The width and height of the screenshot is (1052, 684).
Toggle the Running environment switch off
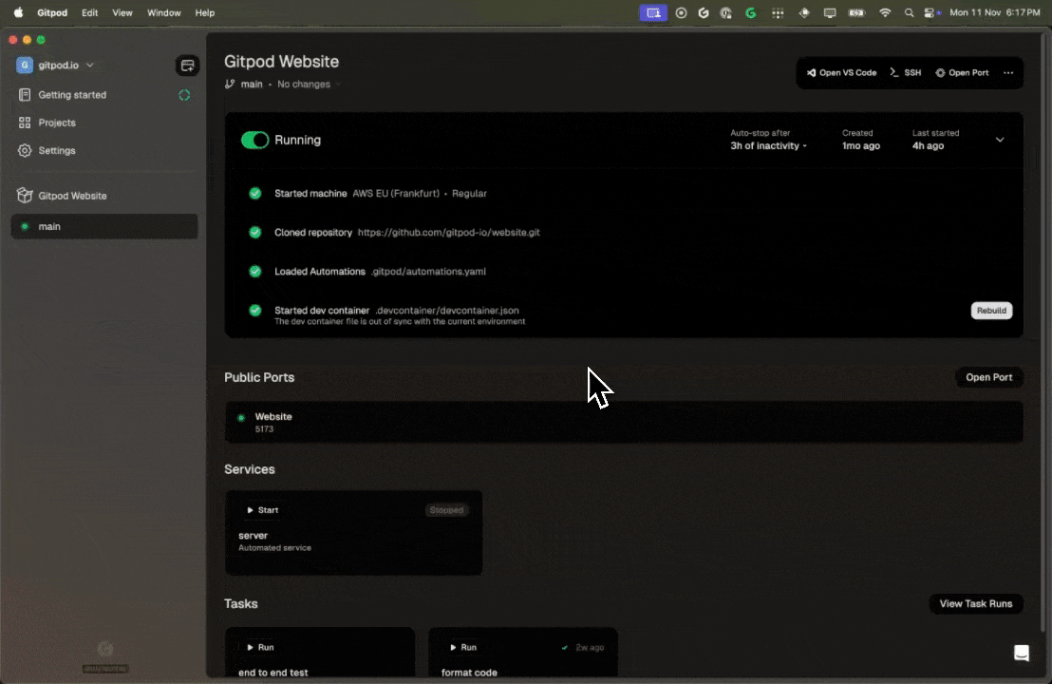pos(254,140)
